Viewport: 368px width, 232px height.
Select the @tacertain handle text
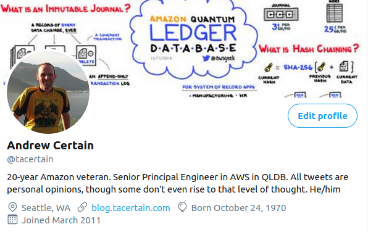[x=30, y=159]
